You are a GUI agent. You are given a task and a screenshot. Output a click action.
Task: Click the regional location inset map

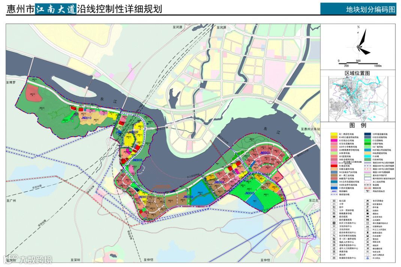[358, 99]
